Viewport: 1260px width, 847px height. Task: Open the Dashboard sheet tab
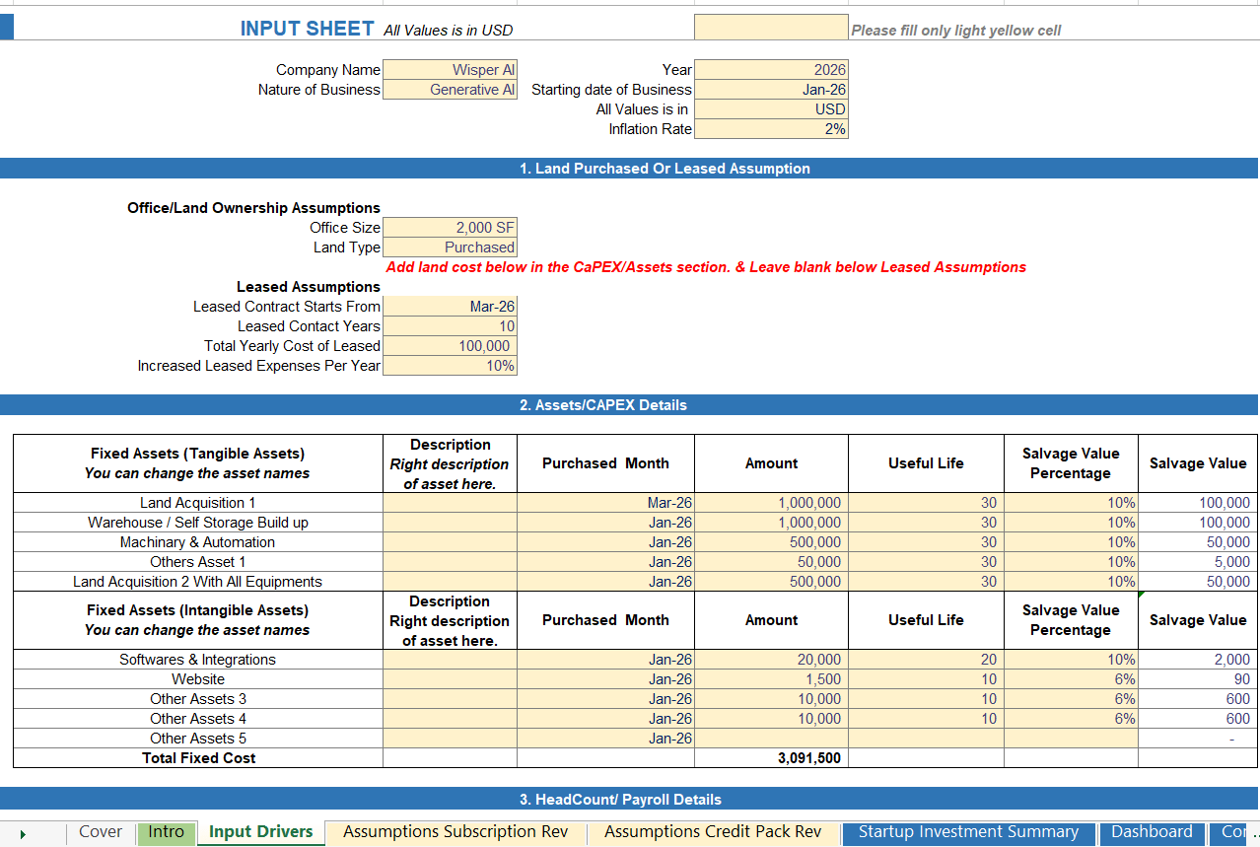pyautogui.click(x=1152, y=832)
